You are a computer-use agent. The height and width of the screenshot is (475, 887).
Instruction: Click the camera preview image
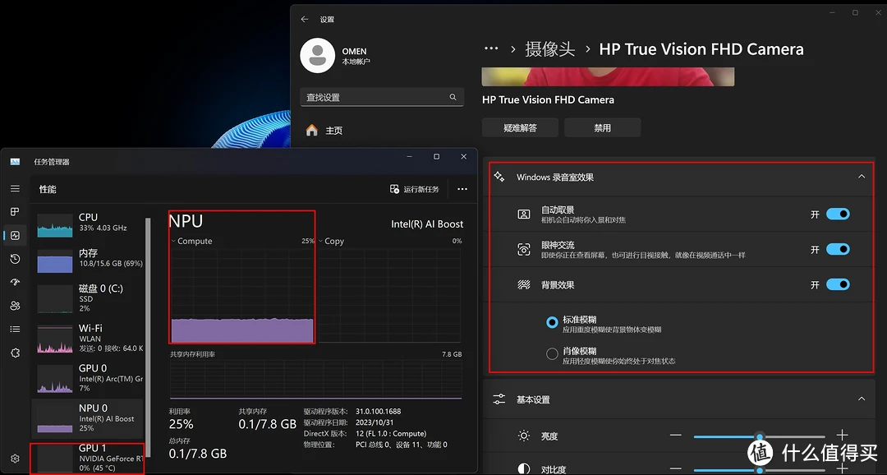tap(608, 77)
